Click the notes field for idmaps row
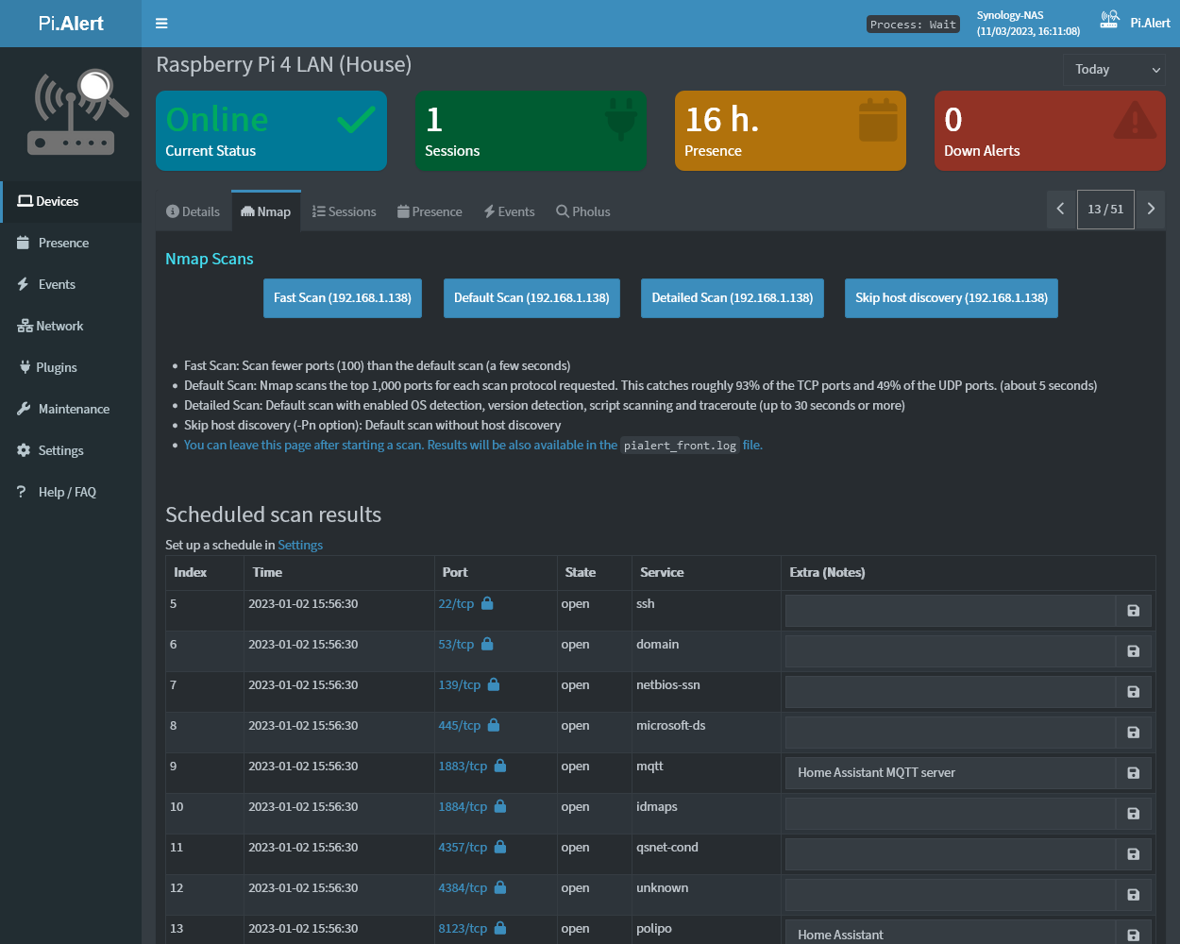This screenshot has width=1180, height=944. click(950, 813)
